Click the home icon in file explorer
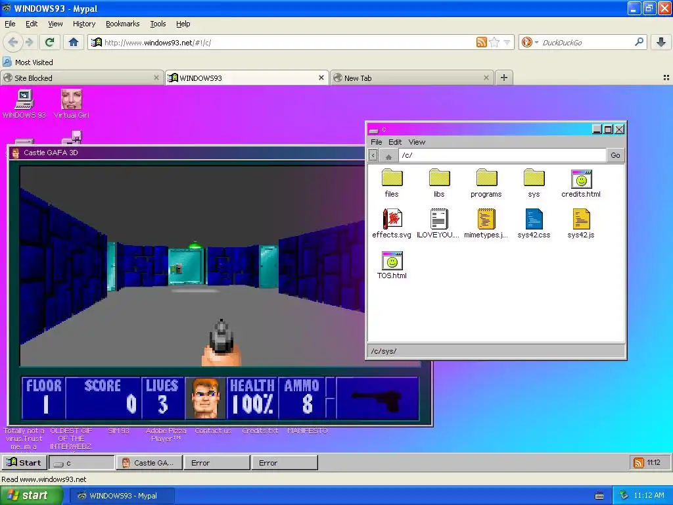673x505 pixels. (x=388, y=155)
